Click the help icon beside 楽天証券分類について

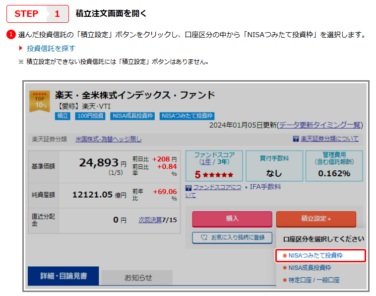296,139
